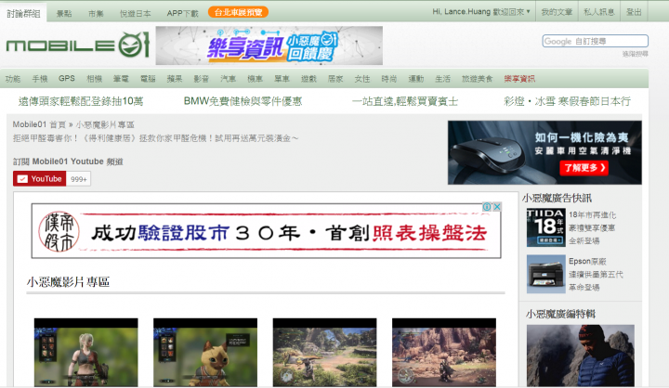
Task: Open 一站直達,輕鬆買賣賓士 promo link
Action: tap(405, 101)
